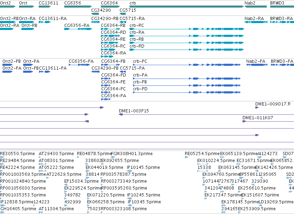This screenshot has width=294, height=214.
Task: Open the CG6364-RE transcript label
Action: [113, 39]
